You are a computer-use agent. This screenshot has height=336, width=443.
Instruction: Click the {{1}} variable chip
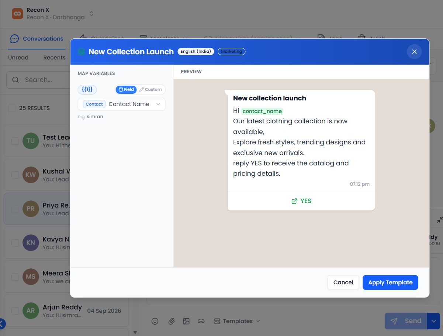point(87,89)
